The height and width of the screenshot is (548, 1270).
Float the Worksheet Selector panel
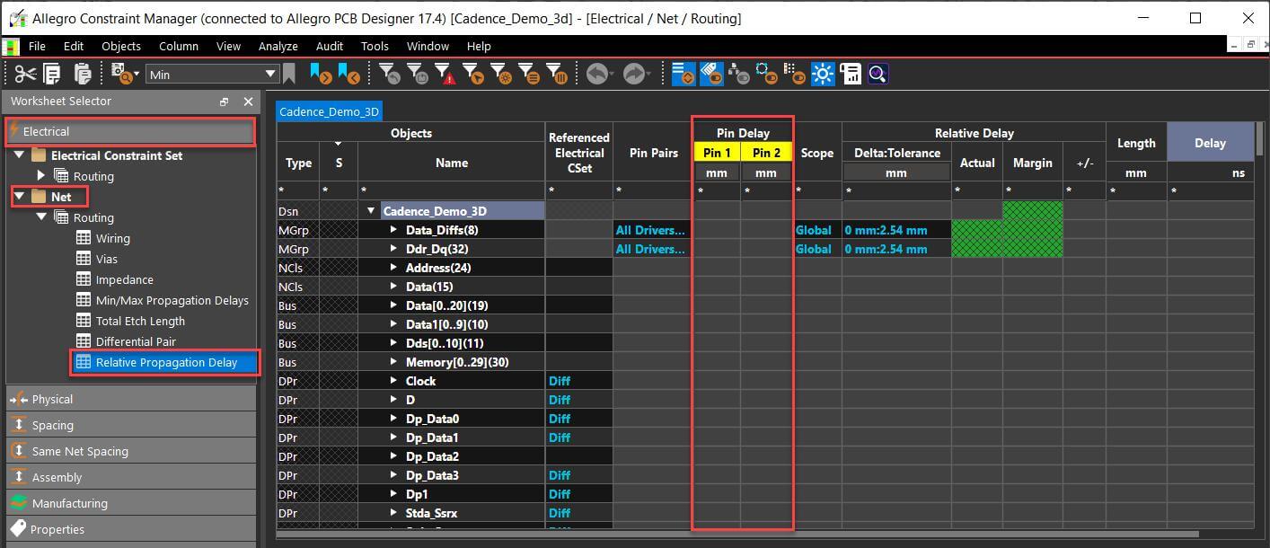coord(225,102)
